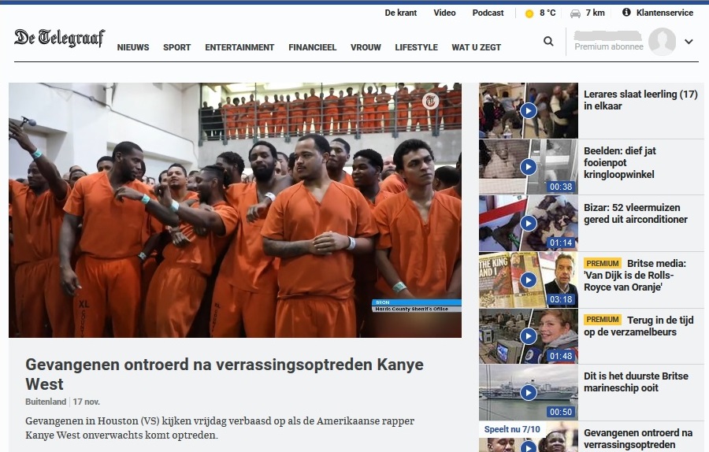Open 'Beelden: dief jat fooienpot kringloopwinkel' title
This screenshot has height=452, width=709.
(620, 163)
